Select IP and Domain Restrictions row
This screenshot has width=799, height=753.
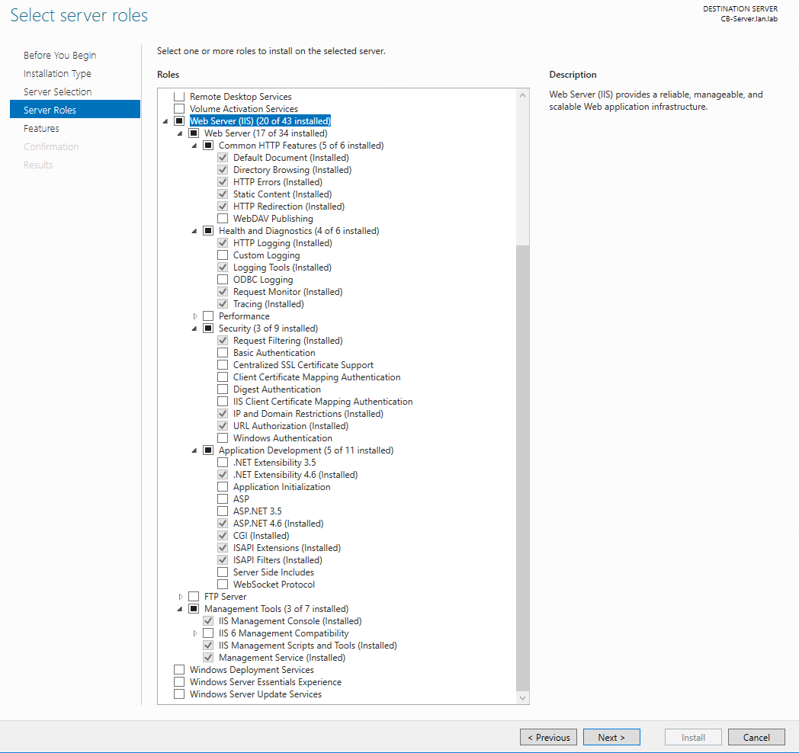click(308, 414)
